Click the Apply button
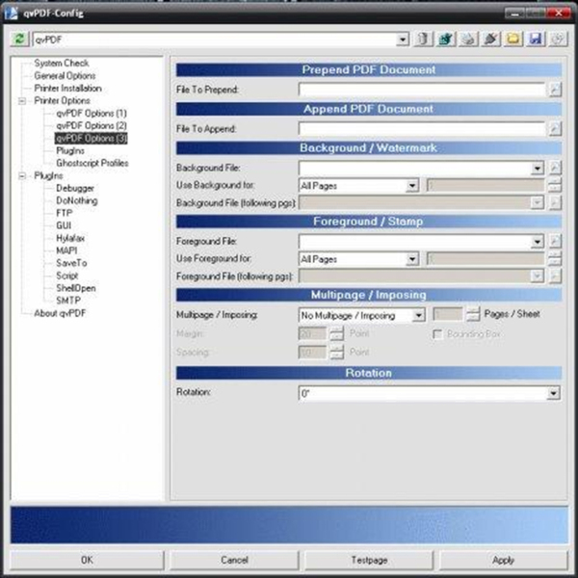578x578 pixels. coord(504,560)
